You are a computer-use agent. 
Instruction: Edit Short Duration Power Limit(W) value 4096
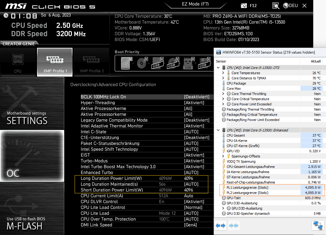(189, 190)
